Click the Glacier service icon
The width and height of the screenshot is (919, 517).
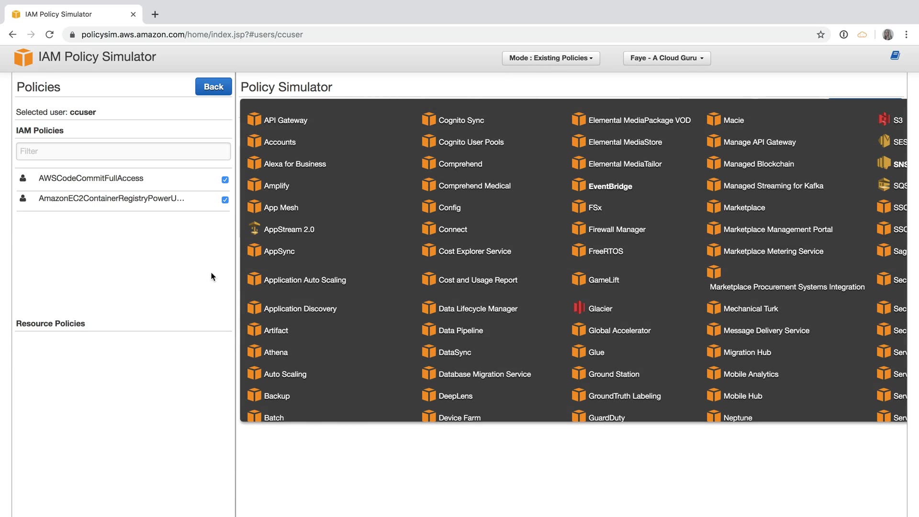click(x=579, y=308)
